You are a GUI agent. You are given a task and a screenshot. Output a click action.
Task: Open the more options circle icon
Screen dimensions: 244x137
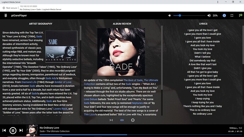click(133, 120)
